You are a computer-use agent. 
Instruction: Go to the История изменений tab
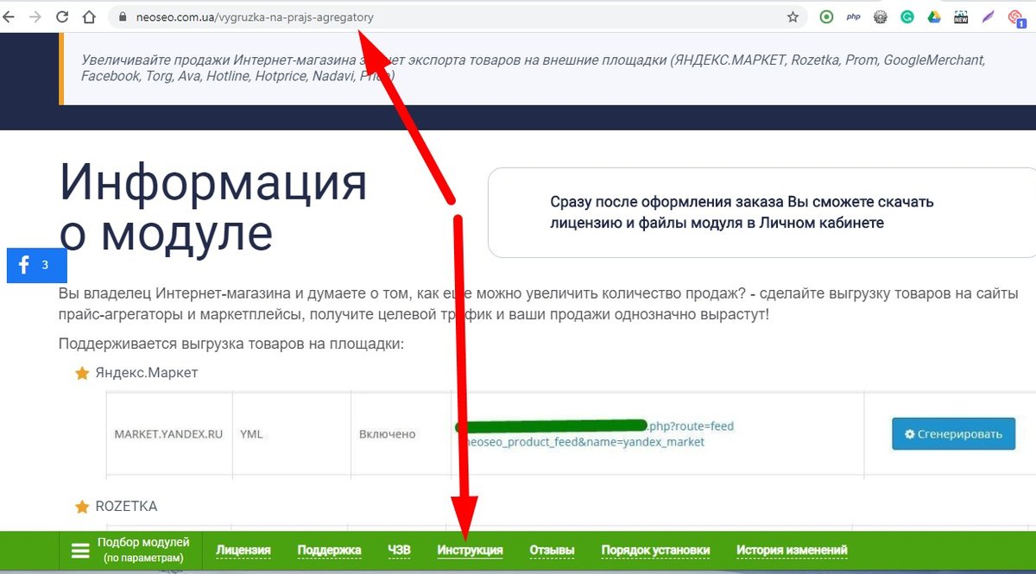792,550
